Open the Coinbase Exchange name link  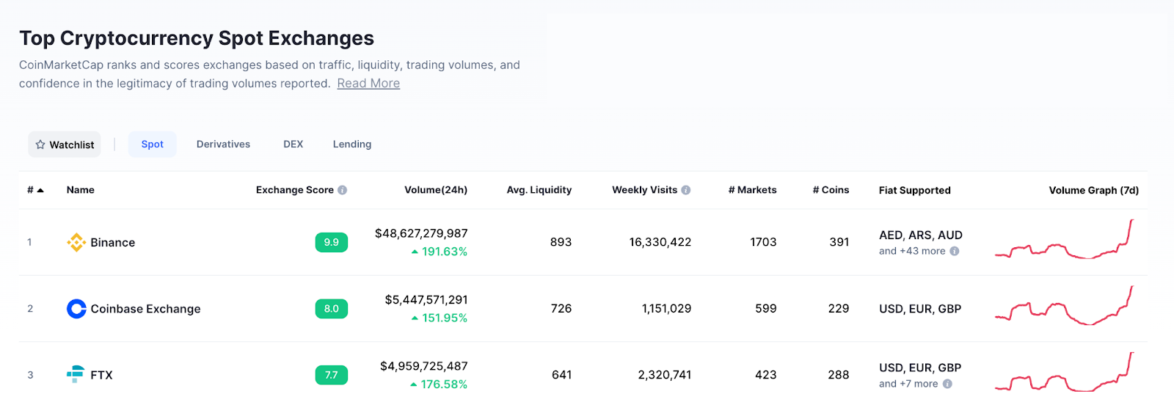[145, 309]
